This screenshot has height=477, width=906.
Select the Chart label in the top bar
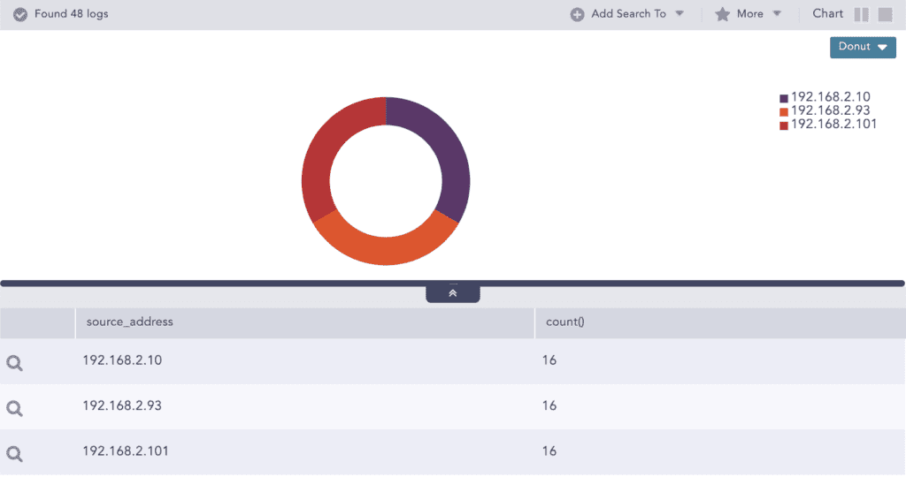click(827, 14)
